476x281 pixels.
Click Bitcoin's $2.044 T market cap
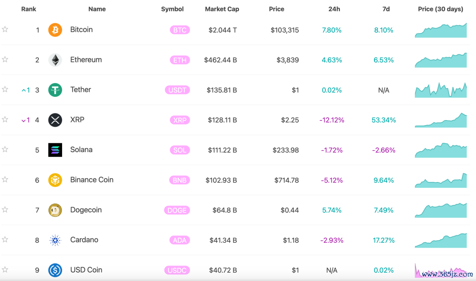223,30
